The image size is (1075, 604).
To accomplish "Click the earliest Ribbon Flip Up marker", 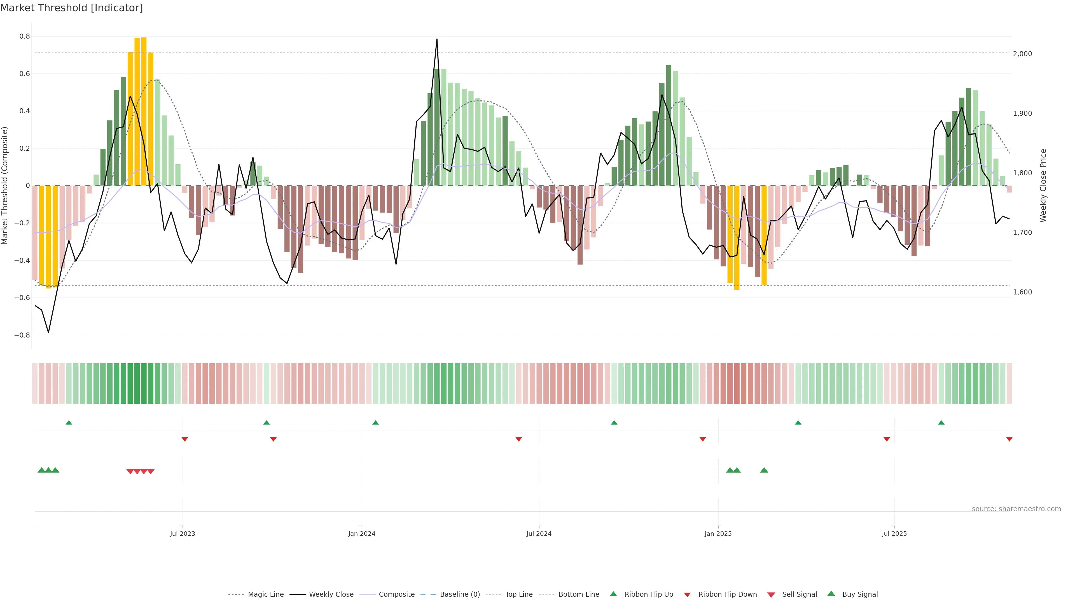I will point(69,423).
